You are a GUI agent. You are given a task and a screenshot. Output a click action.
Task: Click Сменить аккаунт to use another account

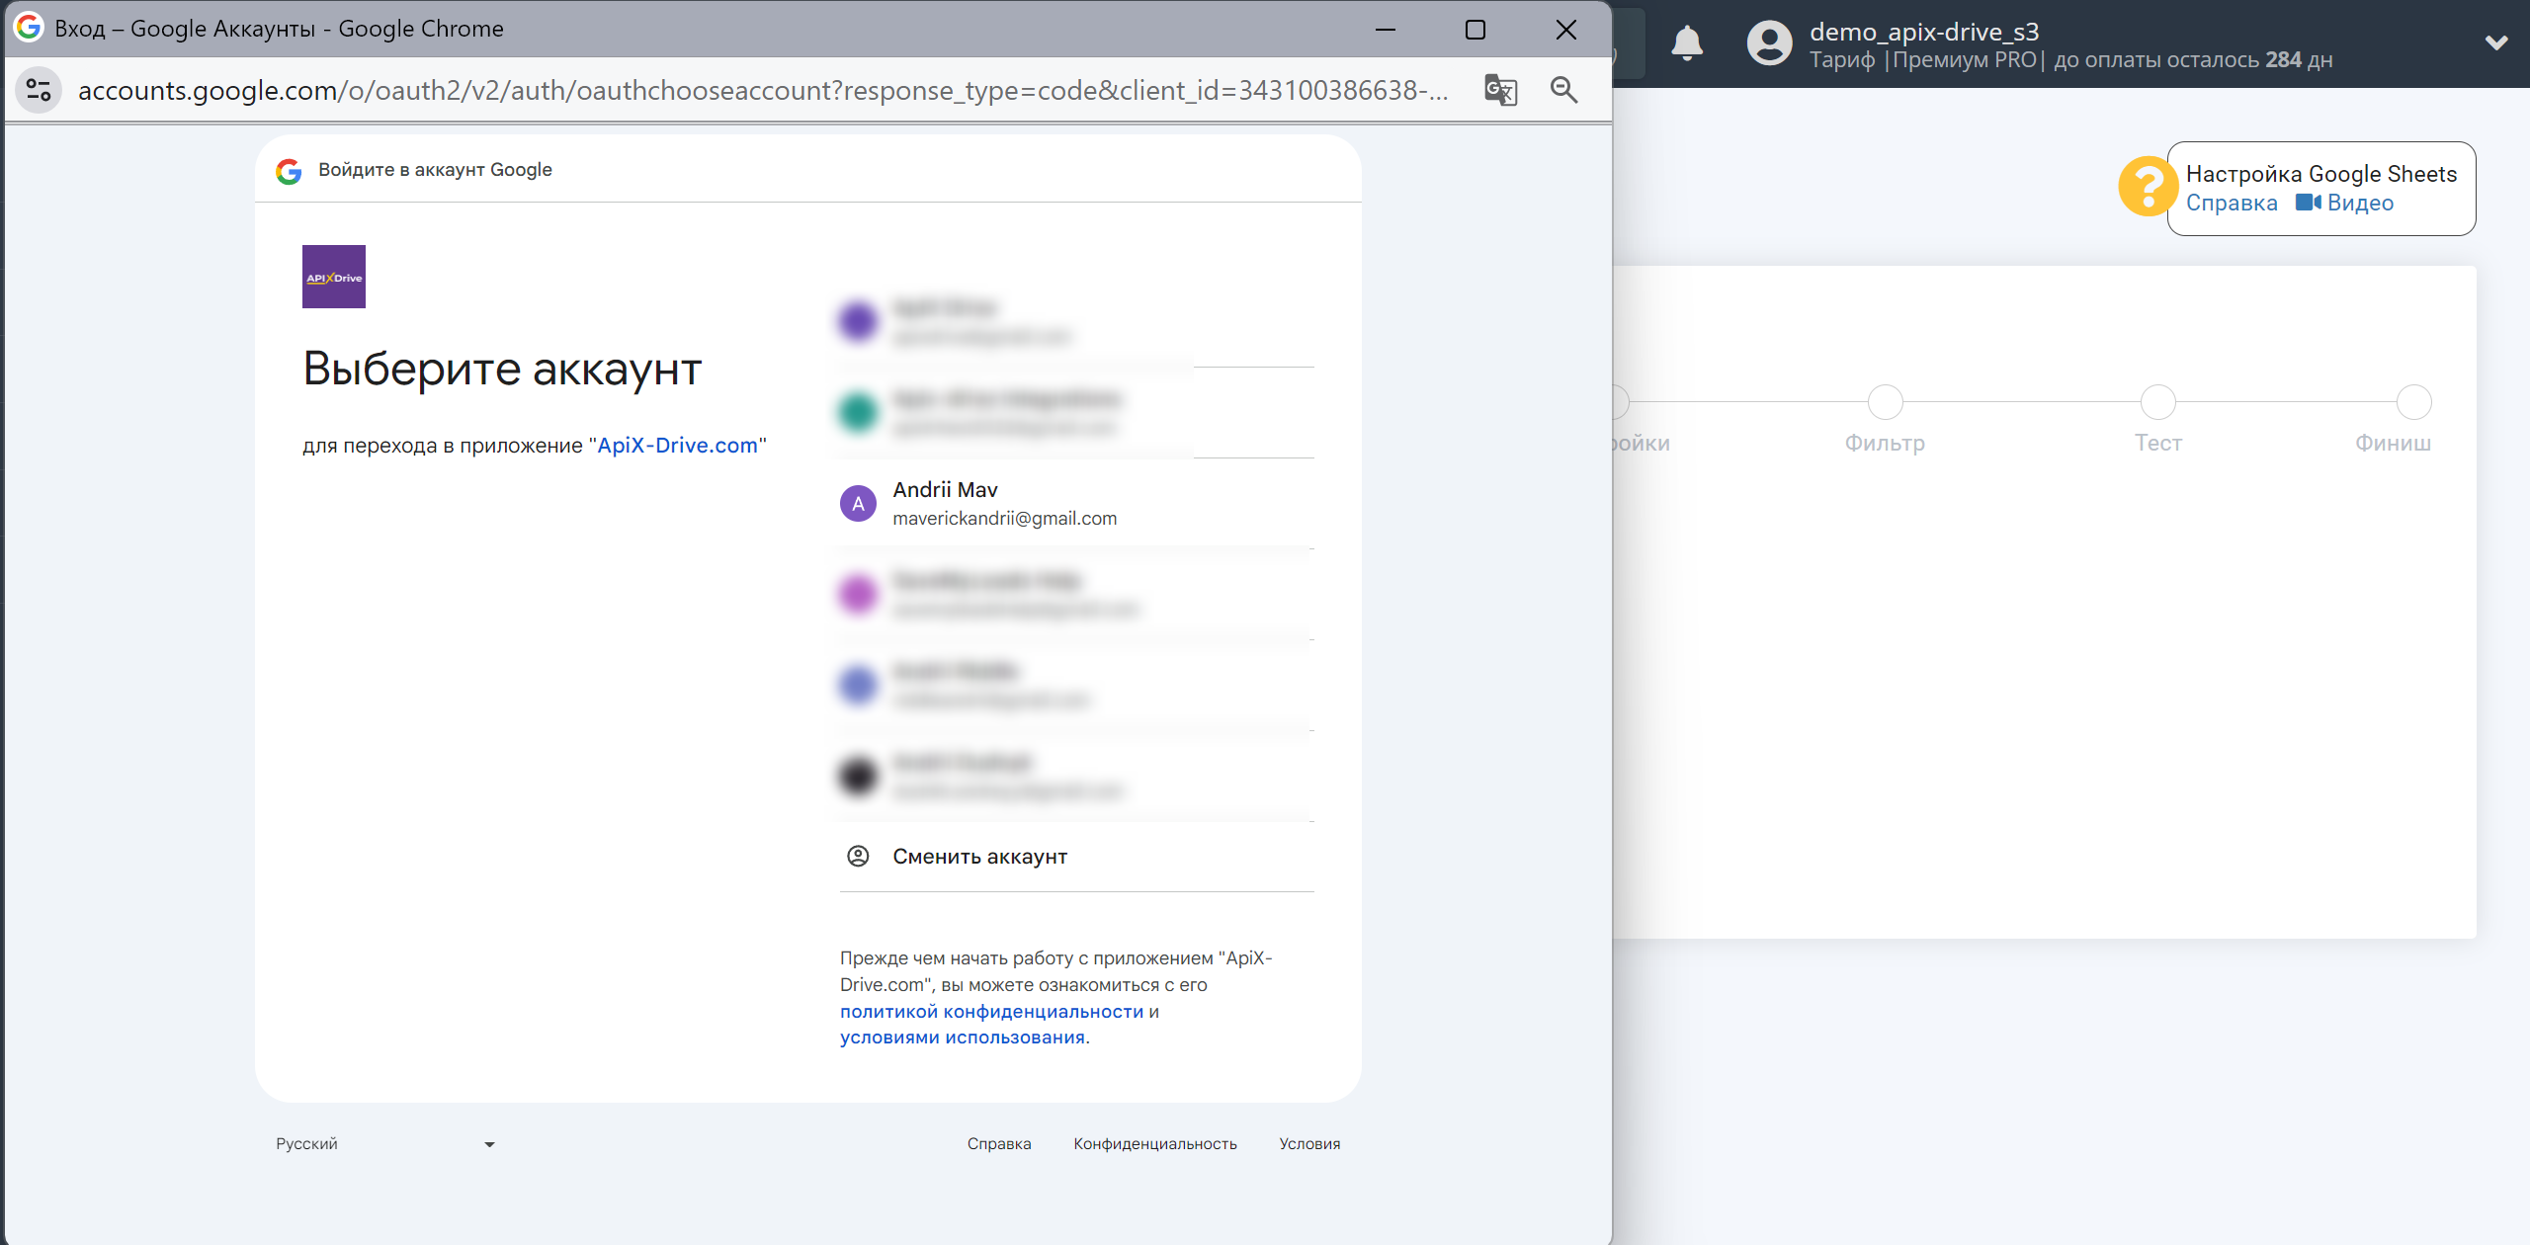pyautogui.click(x=1076, y=857)
